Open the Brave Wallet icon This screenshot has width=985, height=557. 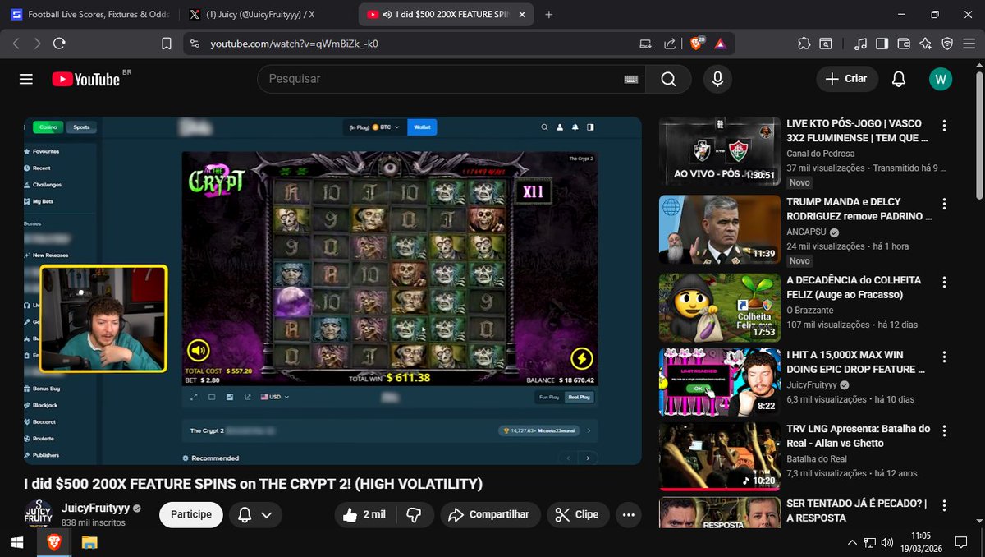click(x=904, y=44)
